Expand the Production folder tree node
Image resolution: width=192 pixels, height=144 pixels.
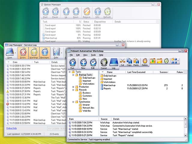(x=73, y=87)
